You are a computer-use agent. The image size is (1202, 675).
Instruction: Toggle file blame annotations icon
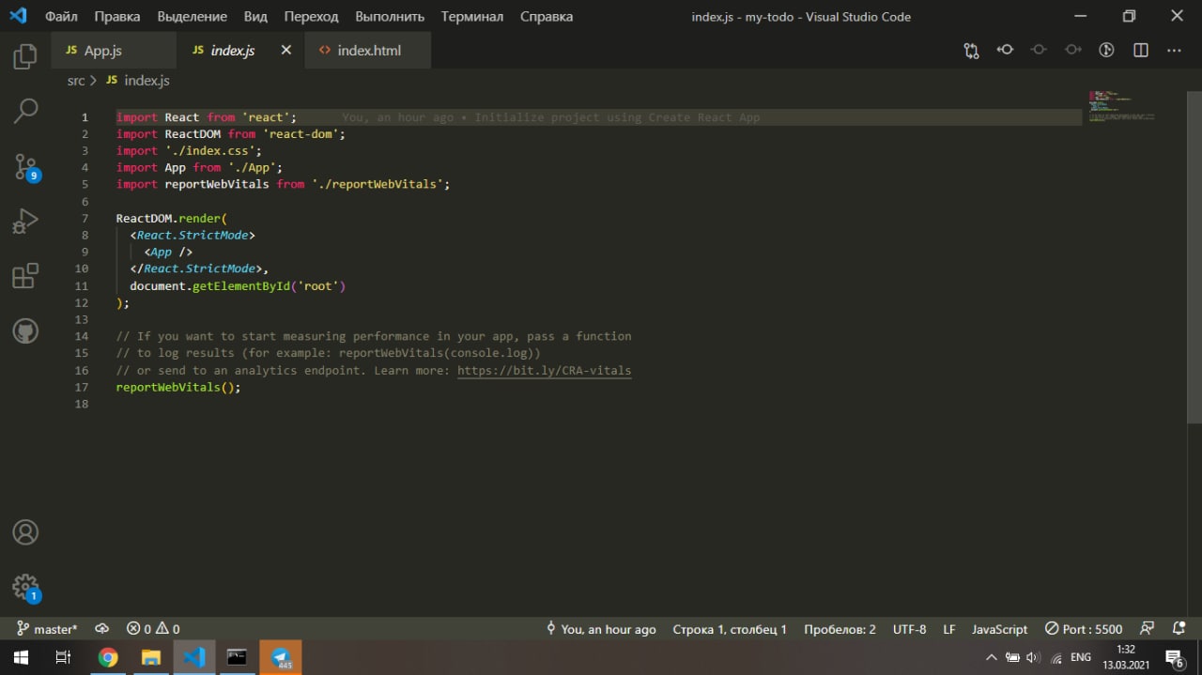click(1106, 50)
